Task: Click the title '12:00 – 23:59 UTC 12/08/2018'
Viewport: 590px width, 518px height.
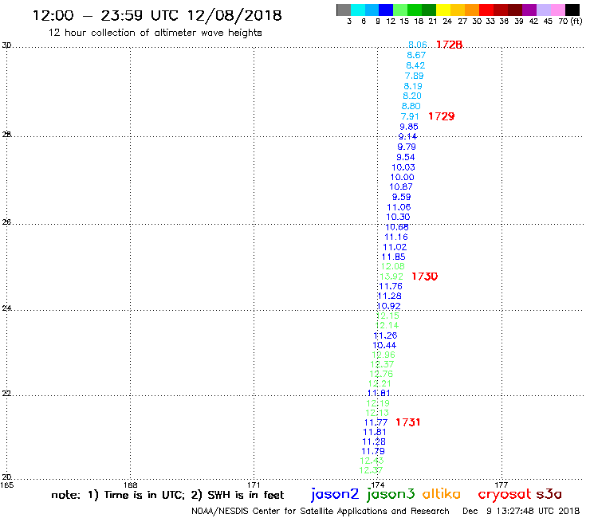Action: 157,15
